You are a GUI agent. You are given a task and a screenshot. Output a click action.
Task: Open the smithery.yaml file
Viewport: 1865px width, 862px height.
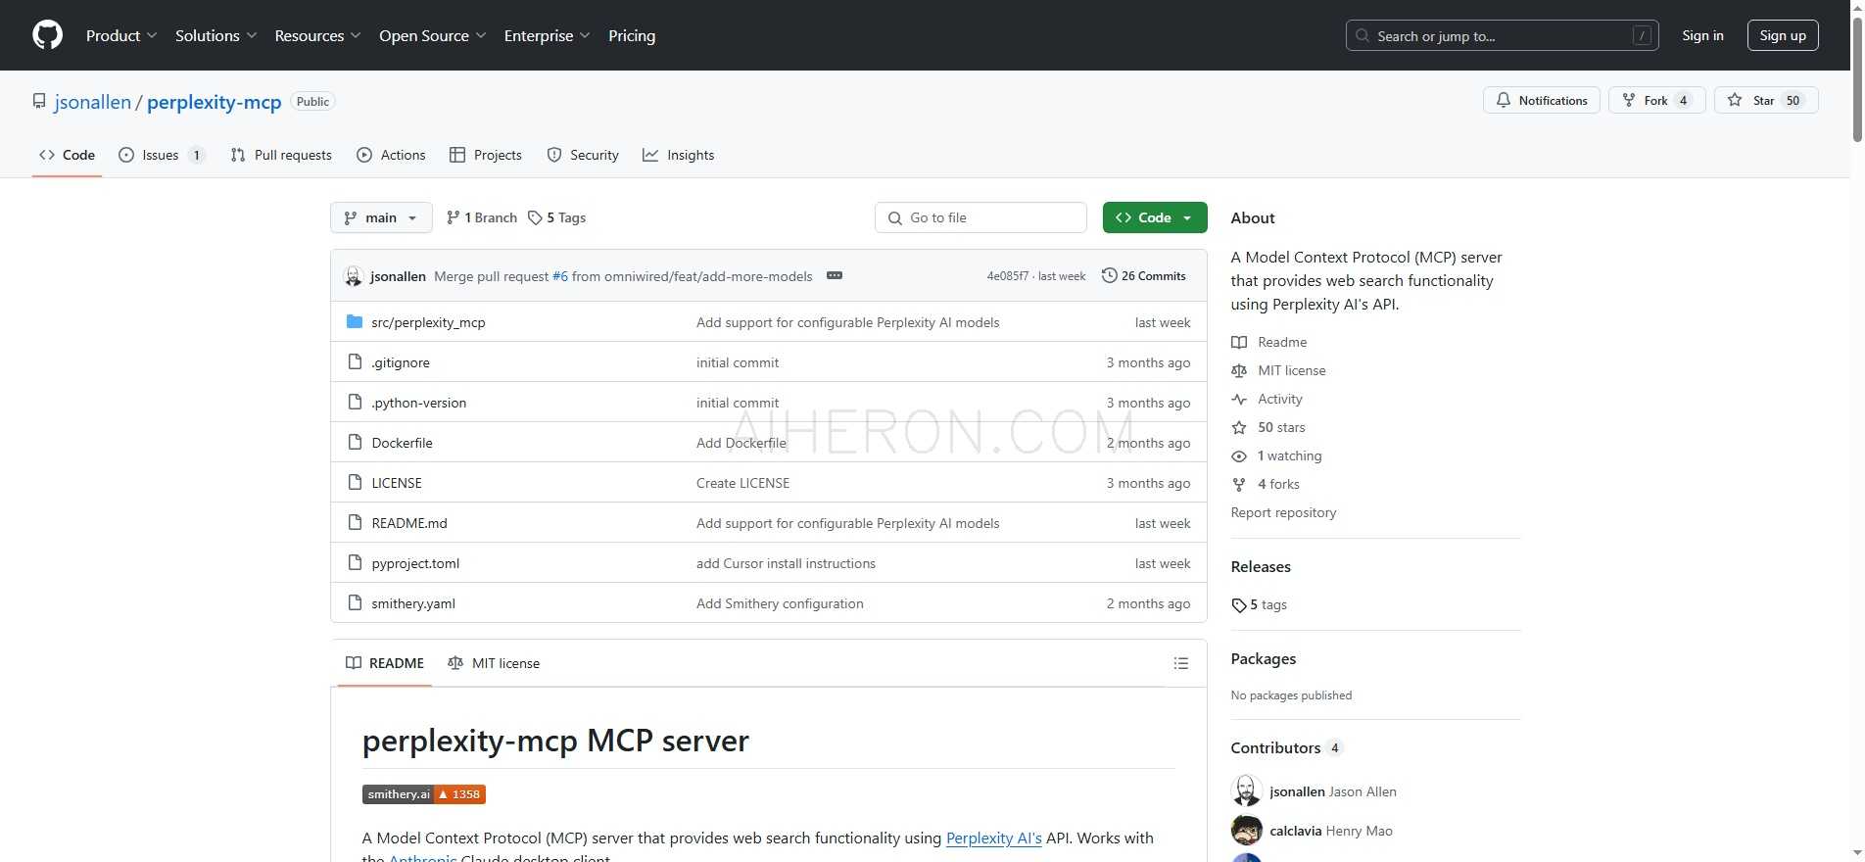pyautogui.click(x=413, y=603)
